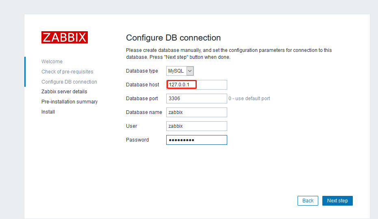Viewport: 378px width, 219px height.
Task: Click the Password label text
Action: click(137, 140)
